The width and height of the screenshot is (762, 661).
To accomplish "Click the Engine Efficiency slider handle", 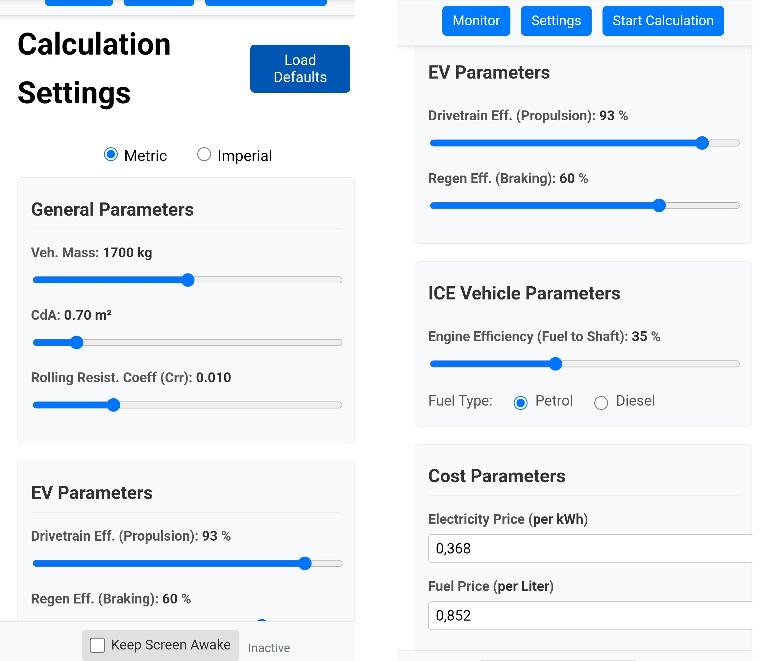I will click(x=555, y=364).
